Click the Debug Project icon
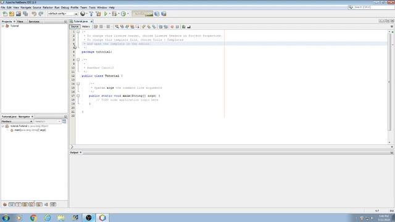395x222 pixels. pyautogui.click(x=114, y=14)
